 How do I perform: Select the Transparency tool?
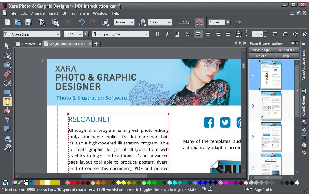pyautogui.click(x=7, y=120)
